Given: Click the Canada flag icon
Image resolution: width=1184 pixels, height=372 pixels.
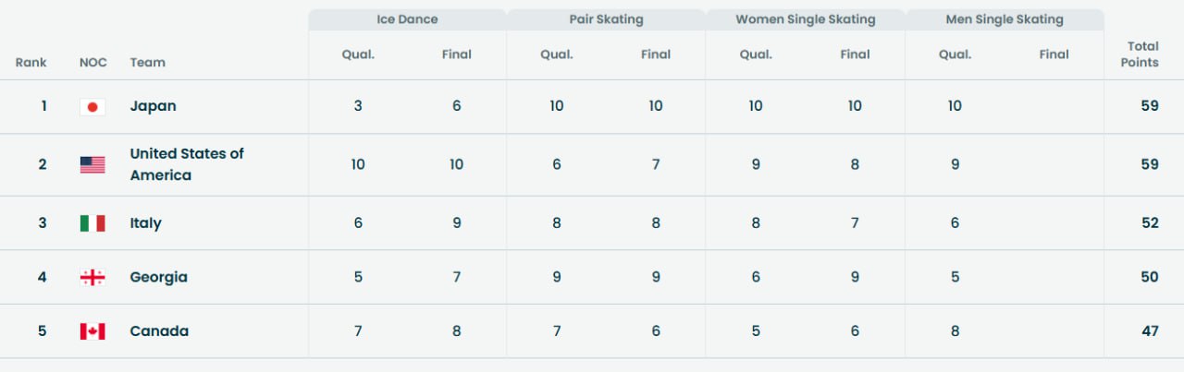Looking at the screenshot, I should [92, 331].
